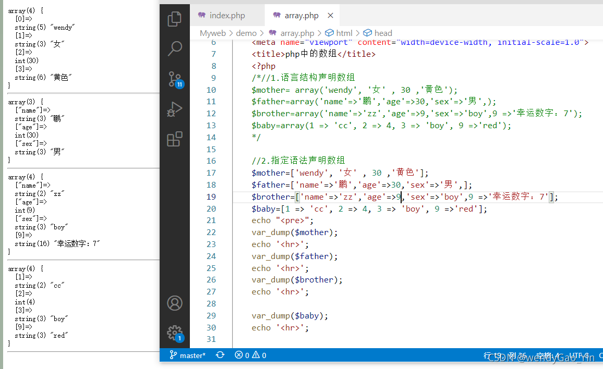Open the head breadcrumb symbol

[x=378, y=33]
